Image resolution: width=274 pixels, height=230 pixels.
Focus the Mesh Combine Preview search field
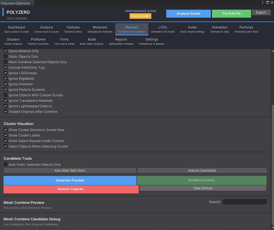[245, 202]
